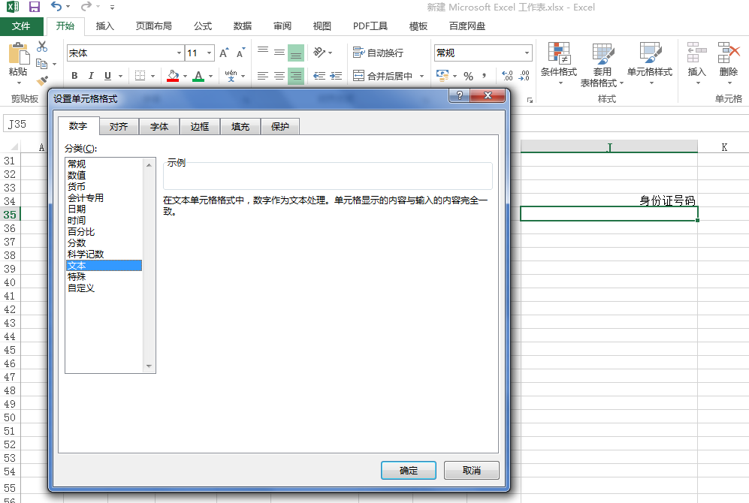This screenshot has height=503, width=749.
Task: Apply percent style format
Action: tap(468, 76)
